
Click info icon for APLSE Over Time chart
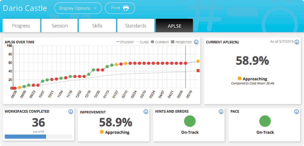[196, 42]
